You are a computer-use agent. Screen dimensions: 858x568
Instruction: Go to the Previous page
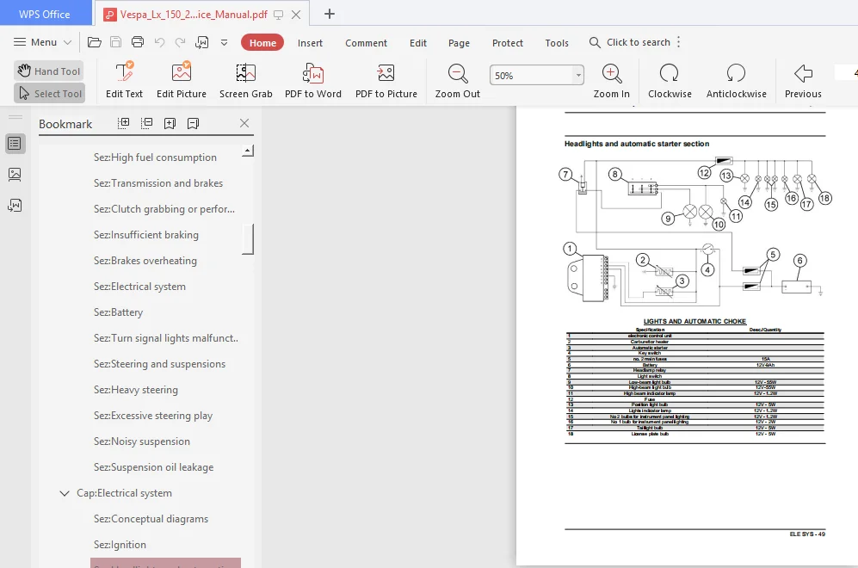[803, 80]
